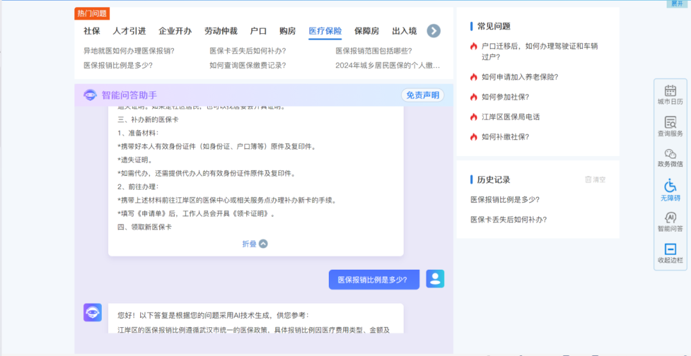
Task: Open the 政务微信 WeChat icon
Action: (x=670, y=154)
